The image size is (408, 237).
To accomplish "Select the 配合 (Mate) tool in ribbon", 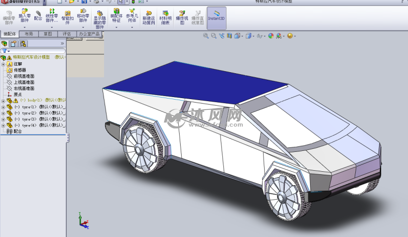I will (38, 15).
